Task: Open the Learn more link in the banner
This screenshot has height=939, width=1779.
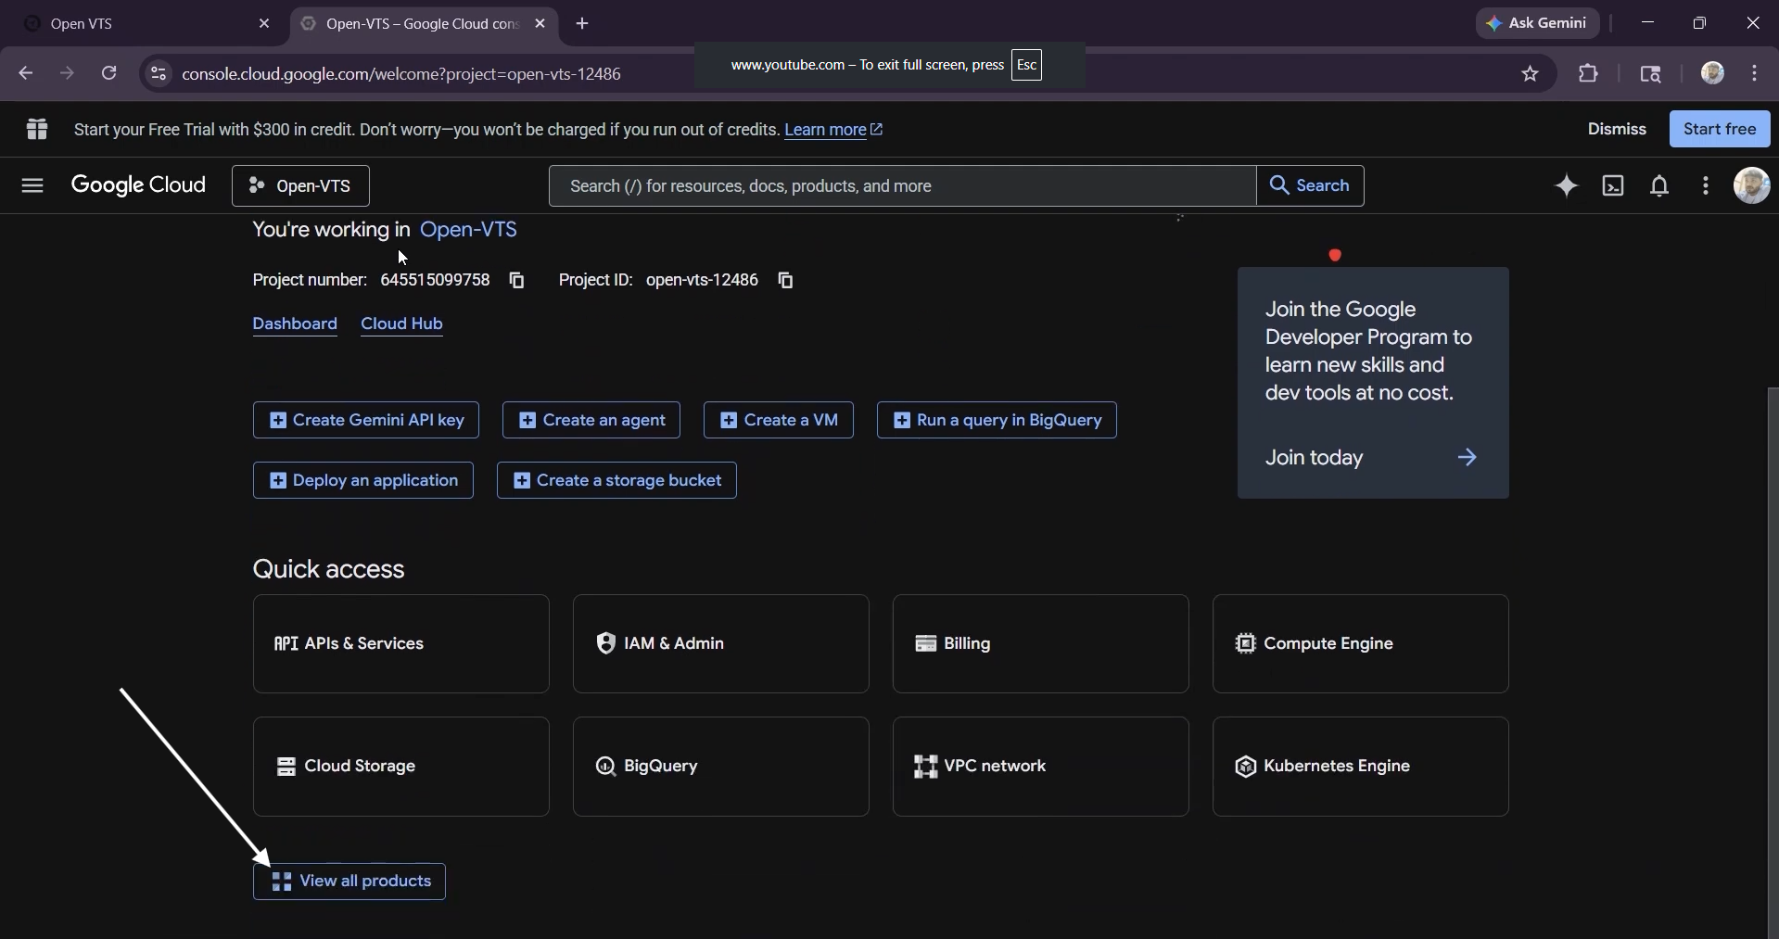Action: pos(833,130)
